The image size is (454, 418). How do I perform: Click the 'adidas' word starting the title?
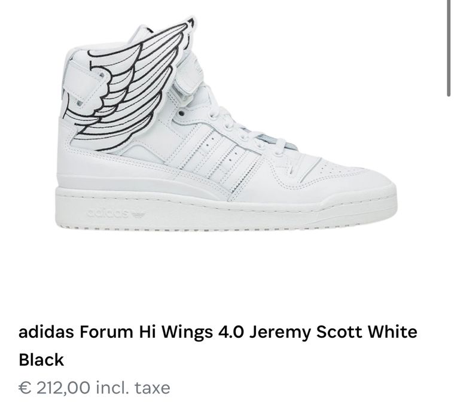[42, 332]
